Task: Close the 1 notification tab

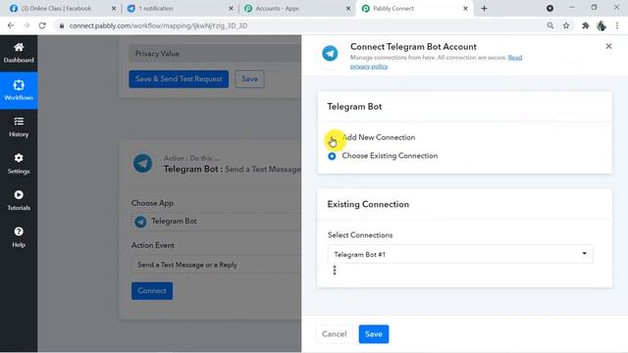Action: tap(231, 8)
